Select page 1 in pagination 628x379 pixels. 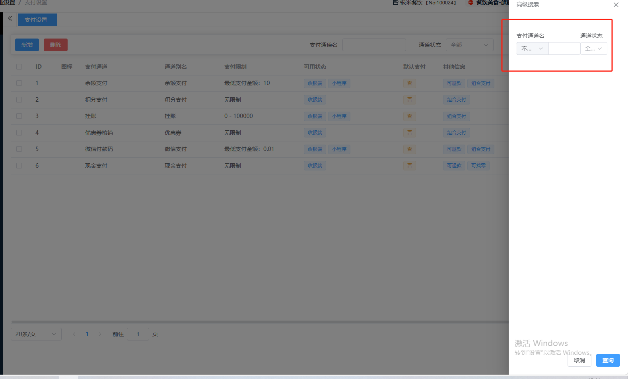[87, 334]
